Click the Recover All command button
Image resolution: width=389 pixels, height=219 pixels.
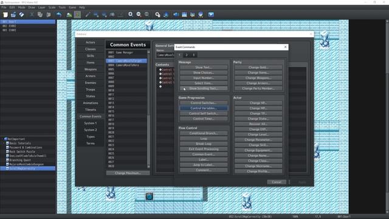[258, 124]
